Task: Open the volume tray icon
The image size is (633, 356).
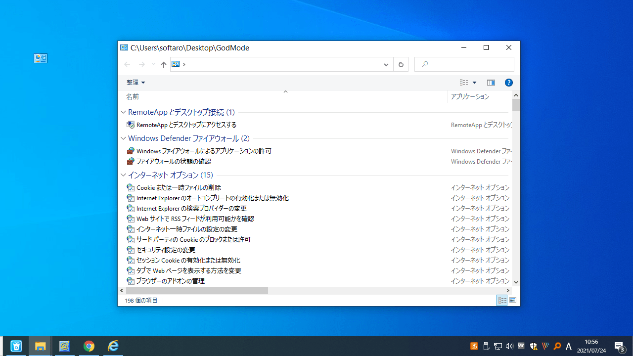Action: pyautogui.click(x=509, y=346)
